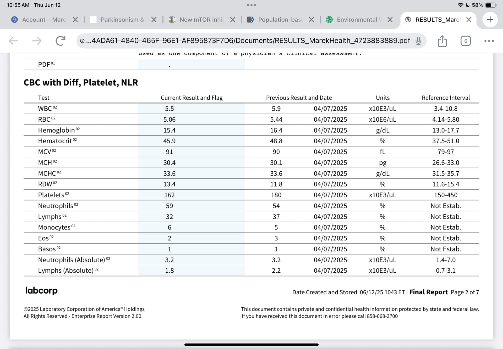The height and width of the screenshot is (349, 503).
Task: Go back with the back arrow
Action: (x=13, y=41)
